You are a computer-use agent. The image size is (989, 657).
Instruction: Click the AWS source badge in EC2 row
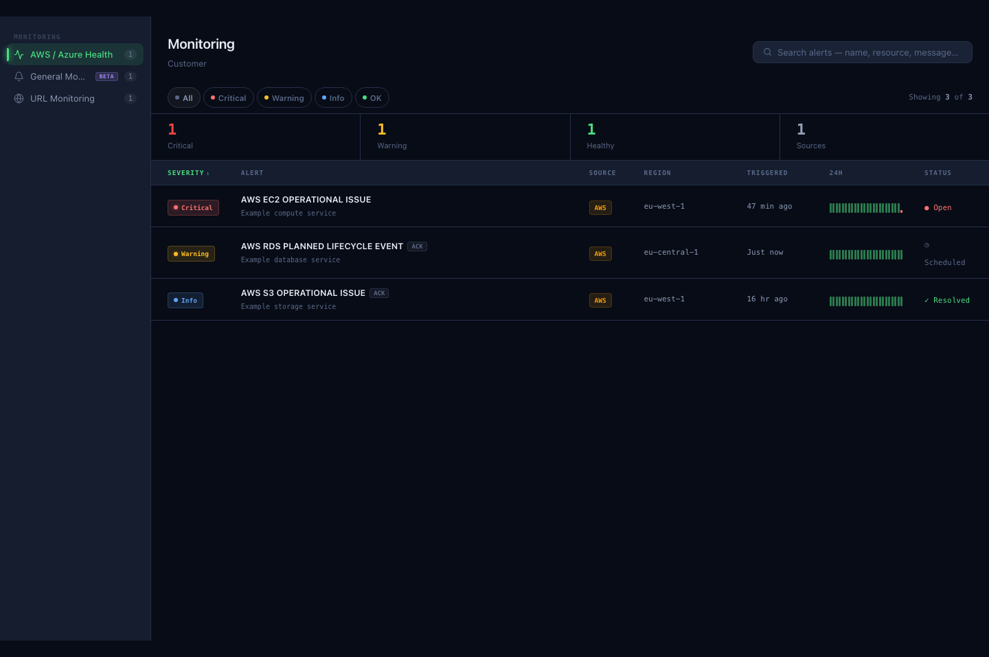click(600, 207)
